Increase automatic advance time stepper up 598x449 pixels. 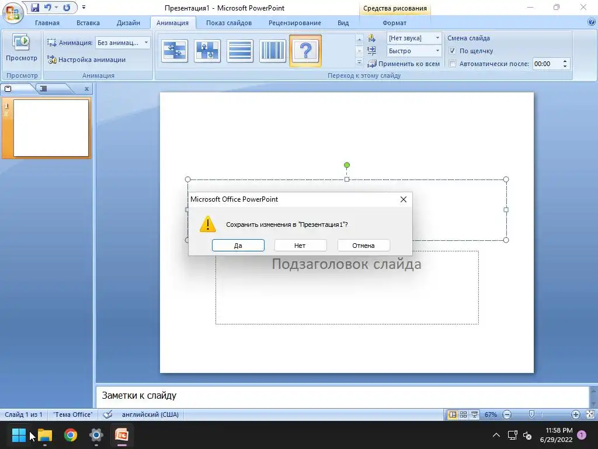565,61
